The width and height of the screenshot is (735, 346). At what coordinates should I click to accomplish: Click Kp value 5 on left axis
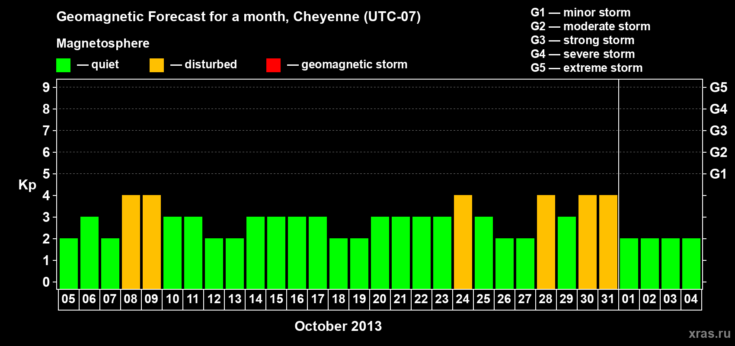[x=46, y=174]
